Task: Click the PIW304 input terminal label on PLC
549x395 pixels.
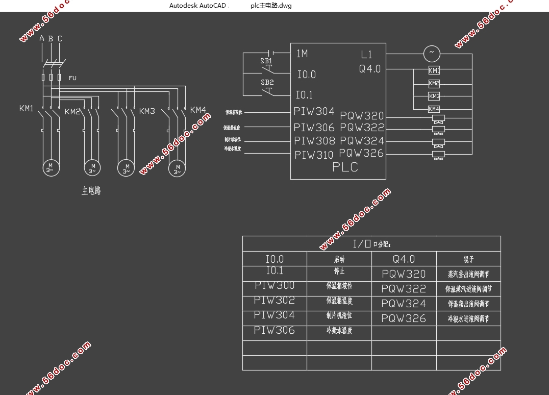Action: pos(314,111)
